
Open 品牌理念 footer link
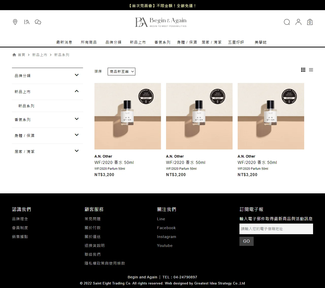tap(20, 219)
